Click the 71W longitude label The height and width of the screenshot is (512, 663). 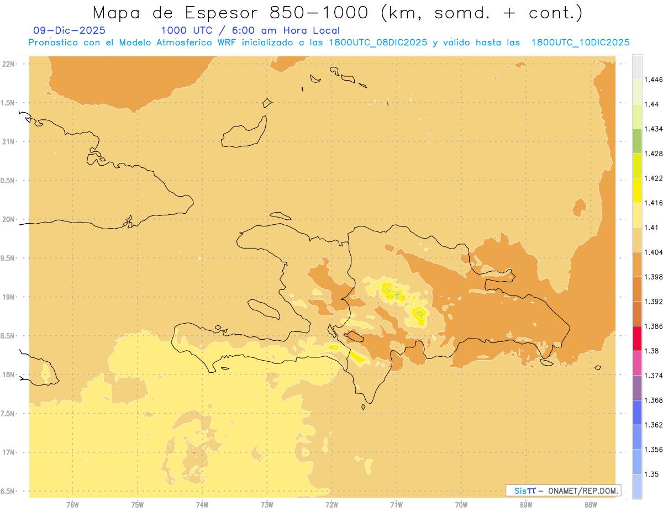click(x=396, y=504)
